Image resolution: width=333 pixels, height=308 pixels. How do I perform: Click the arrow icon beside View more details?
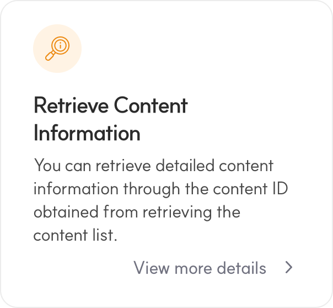(x=289, y=268)
